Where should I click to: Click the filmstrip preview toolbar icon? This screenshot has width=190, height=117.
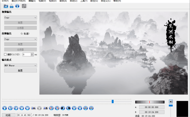(24, 6)
